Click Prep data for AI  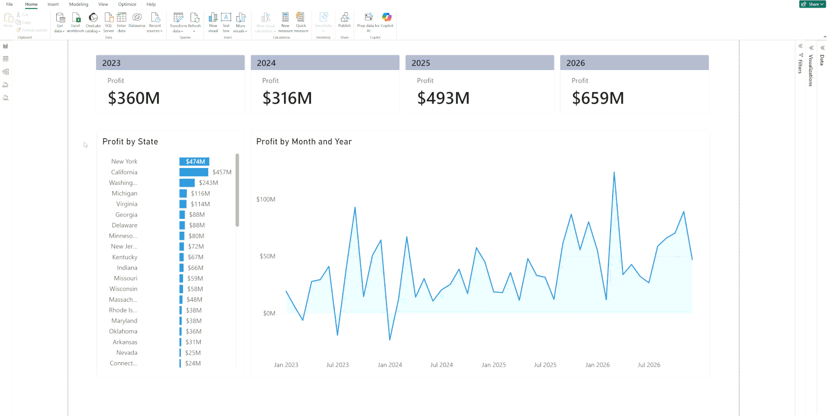click(x=369, y=23)
